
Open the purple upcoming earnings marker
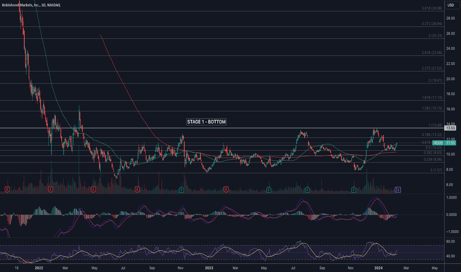(x=398, y=190)
